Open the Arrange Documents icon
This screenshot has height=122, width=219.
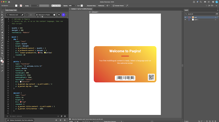(205, 2)
